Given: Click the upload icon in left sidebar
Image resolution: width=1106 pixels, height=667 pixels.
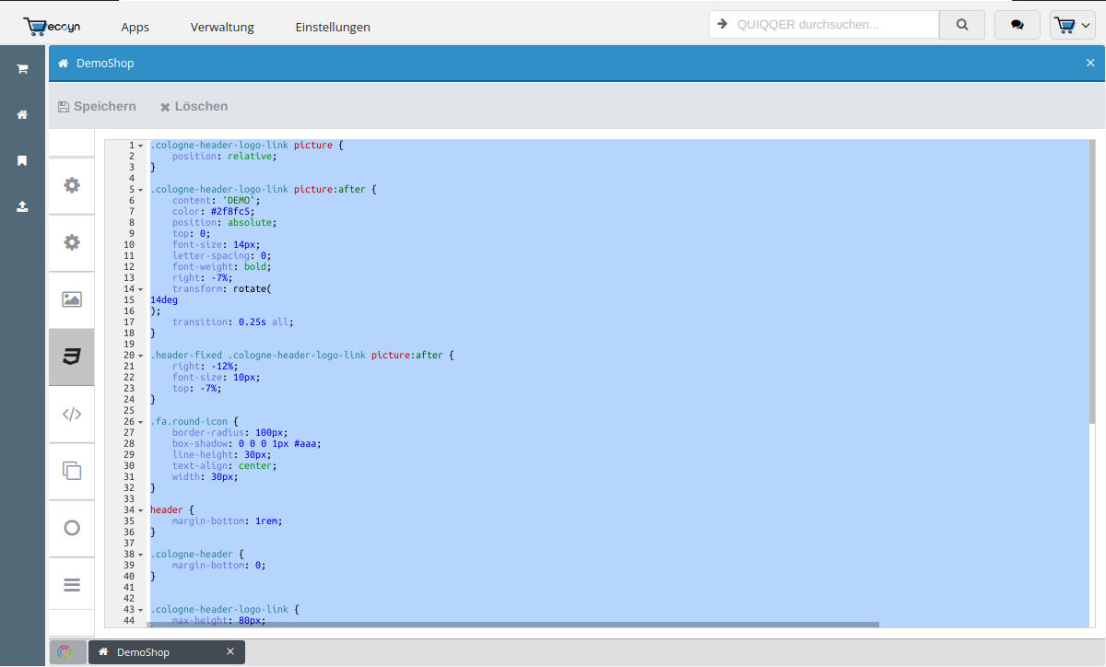Looking at the screenshot, I should pos(22,207).
